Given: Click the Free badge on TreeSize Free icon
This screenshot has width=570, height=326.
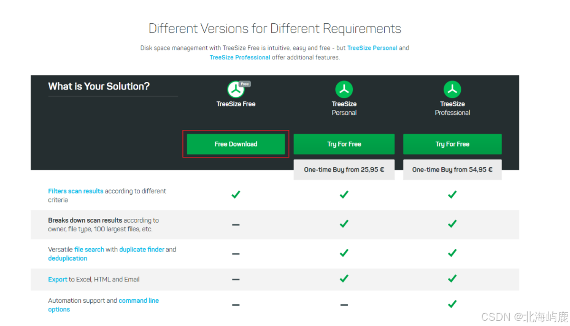Looking at the screenshot, I should tap(245, 84).
